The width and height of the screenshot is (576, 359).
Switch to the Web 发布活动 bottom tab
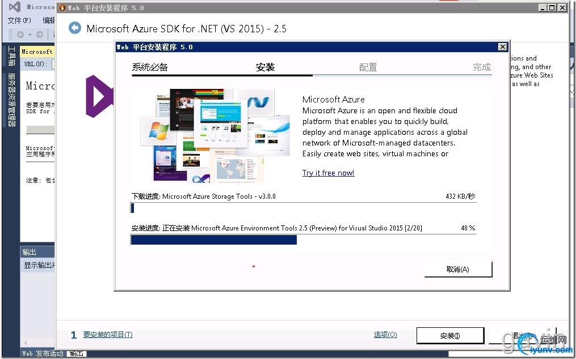tap(43, 353)
